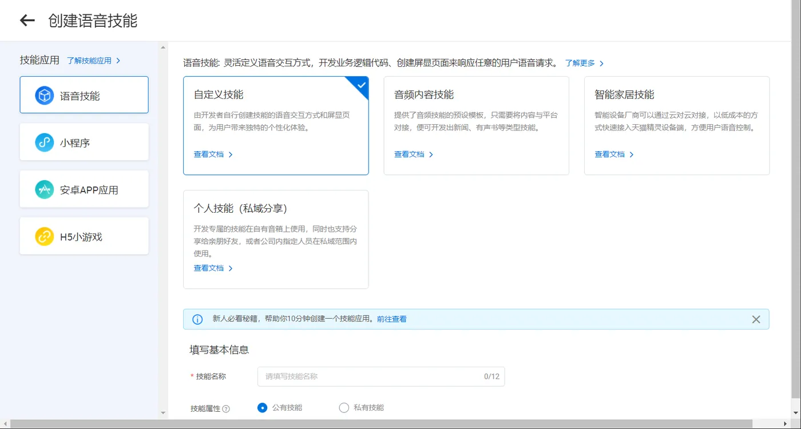
Task: Open 查看文档 link in 个人技能 card
Action: pyautogui.click(x=213, y=268)
